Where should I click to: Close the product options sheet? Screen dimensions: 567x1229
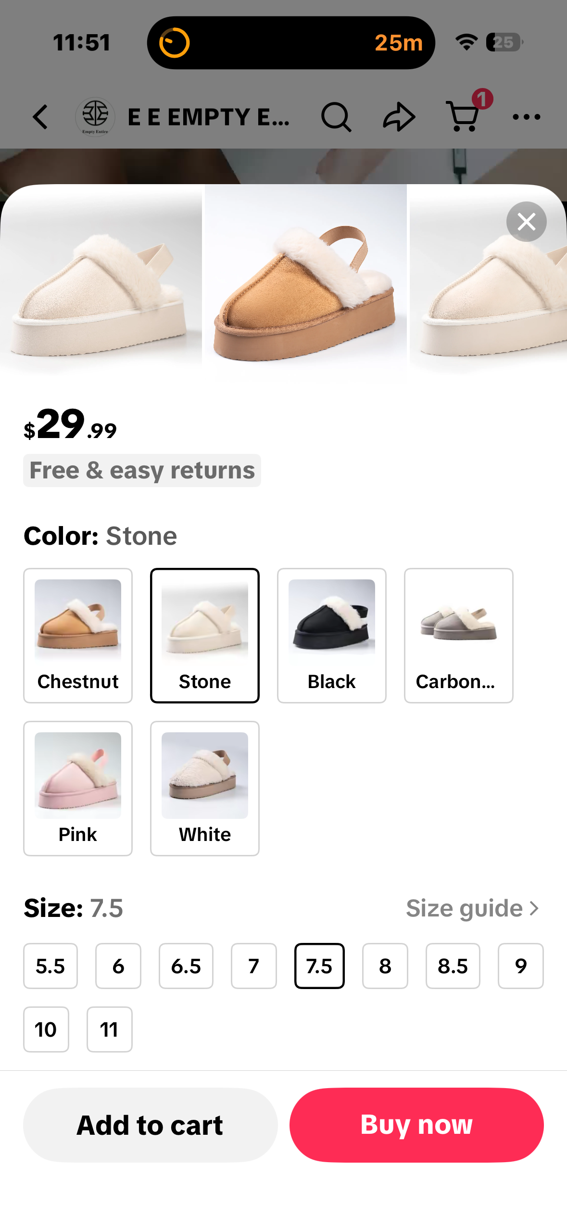pyautogui.click(x=526, y=222)
